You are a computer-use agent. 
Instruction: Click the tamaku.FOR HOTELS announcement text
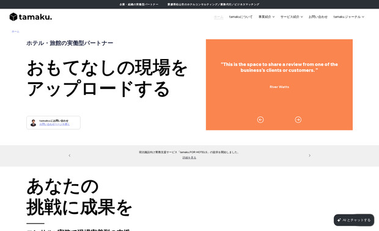(189, 152)
